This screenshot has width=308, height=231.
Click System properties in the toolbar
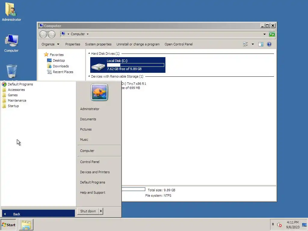tap(98, 44)
